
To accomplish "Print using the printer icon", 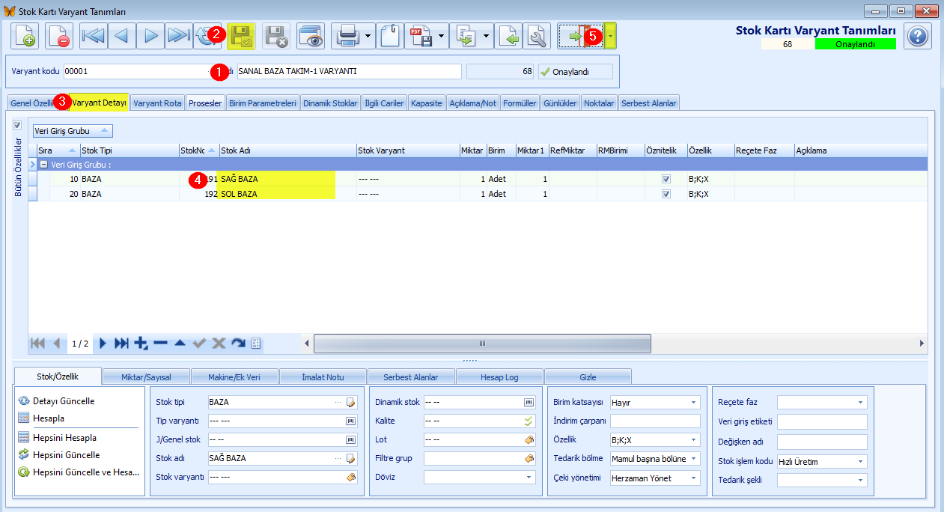I will point(347,36).
